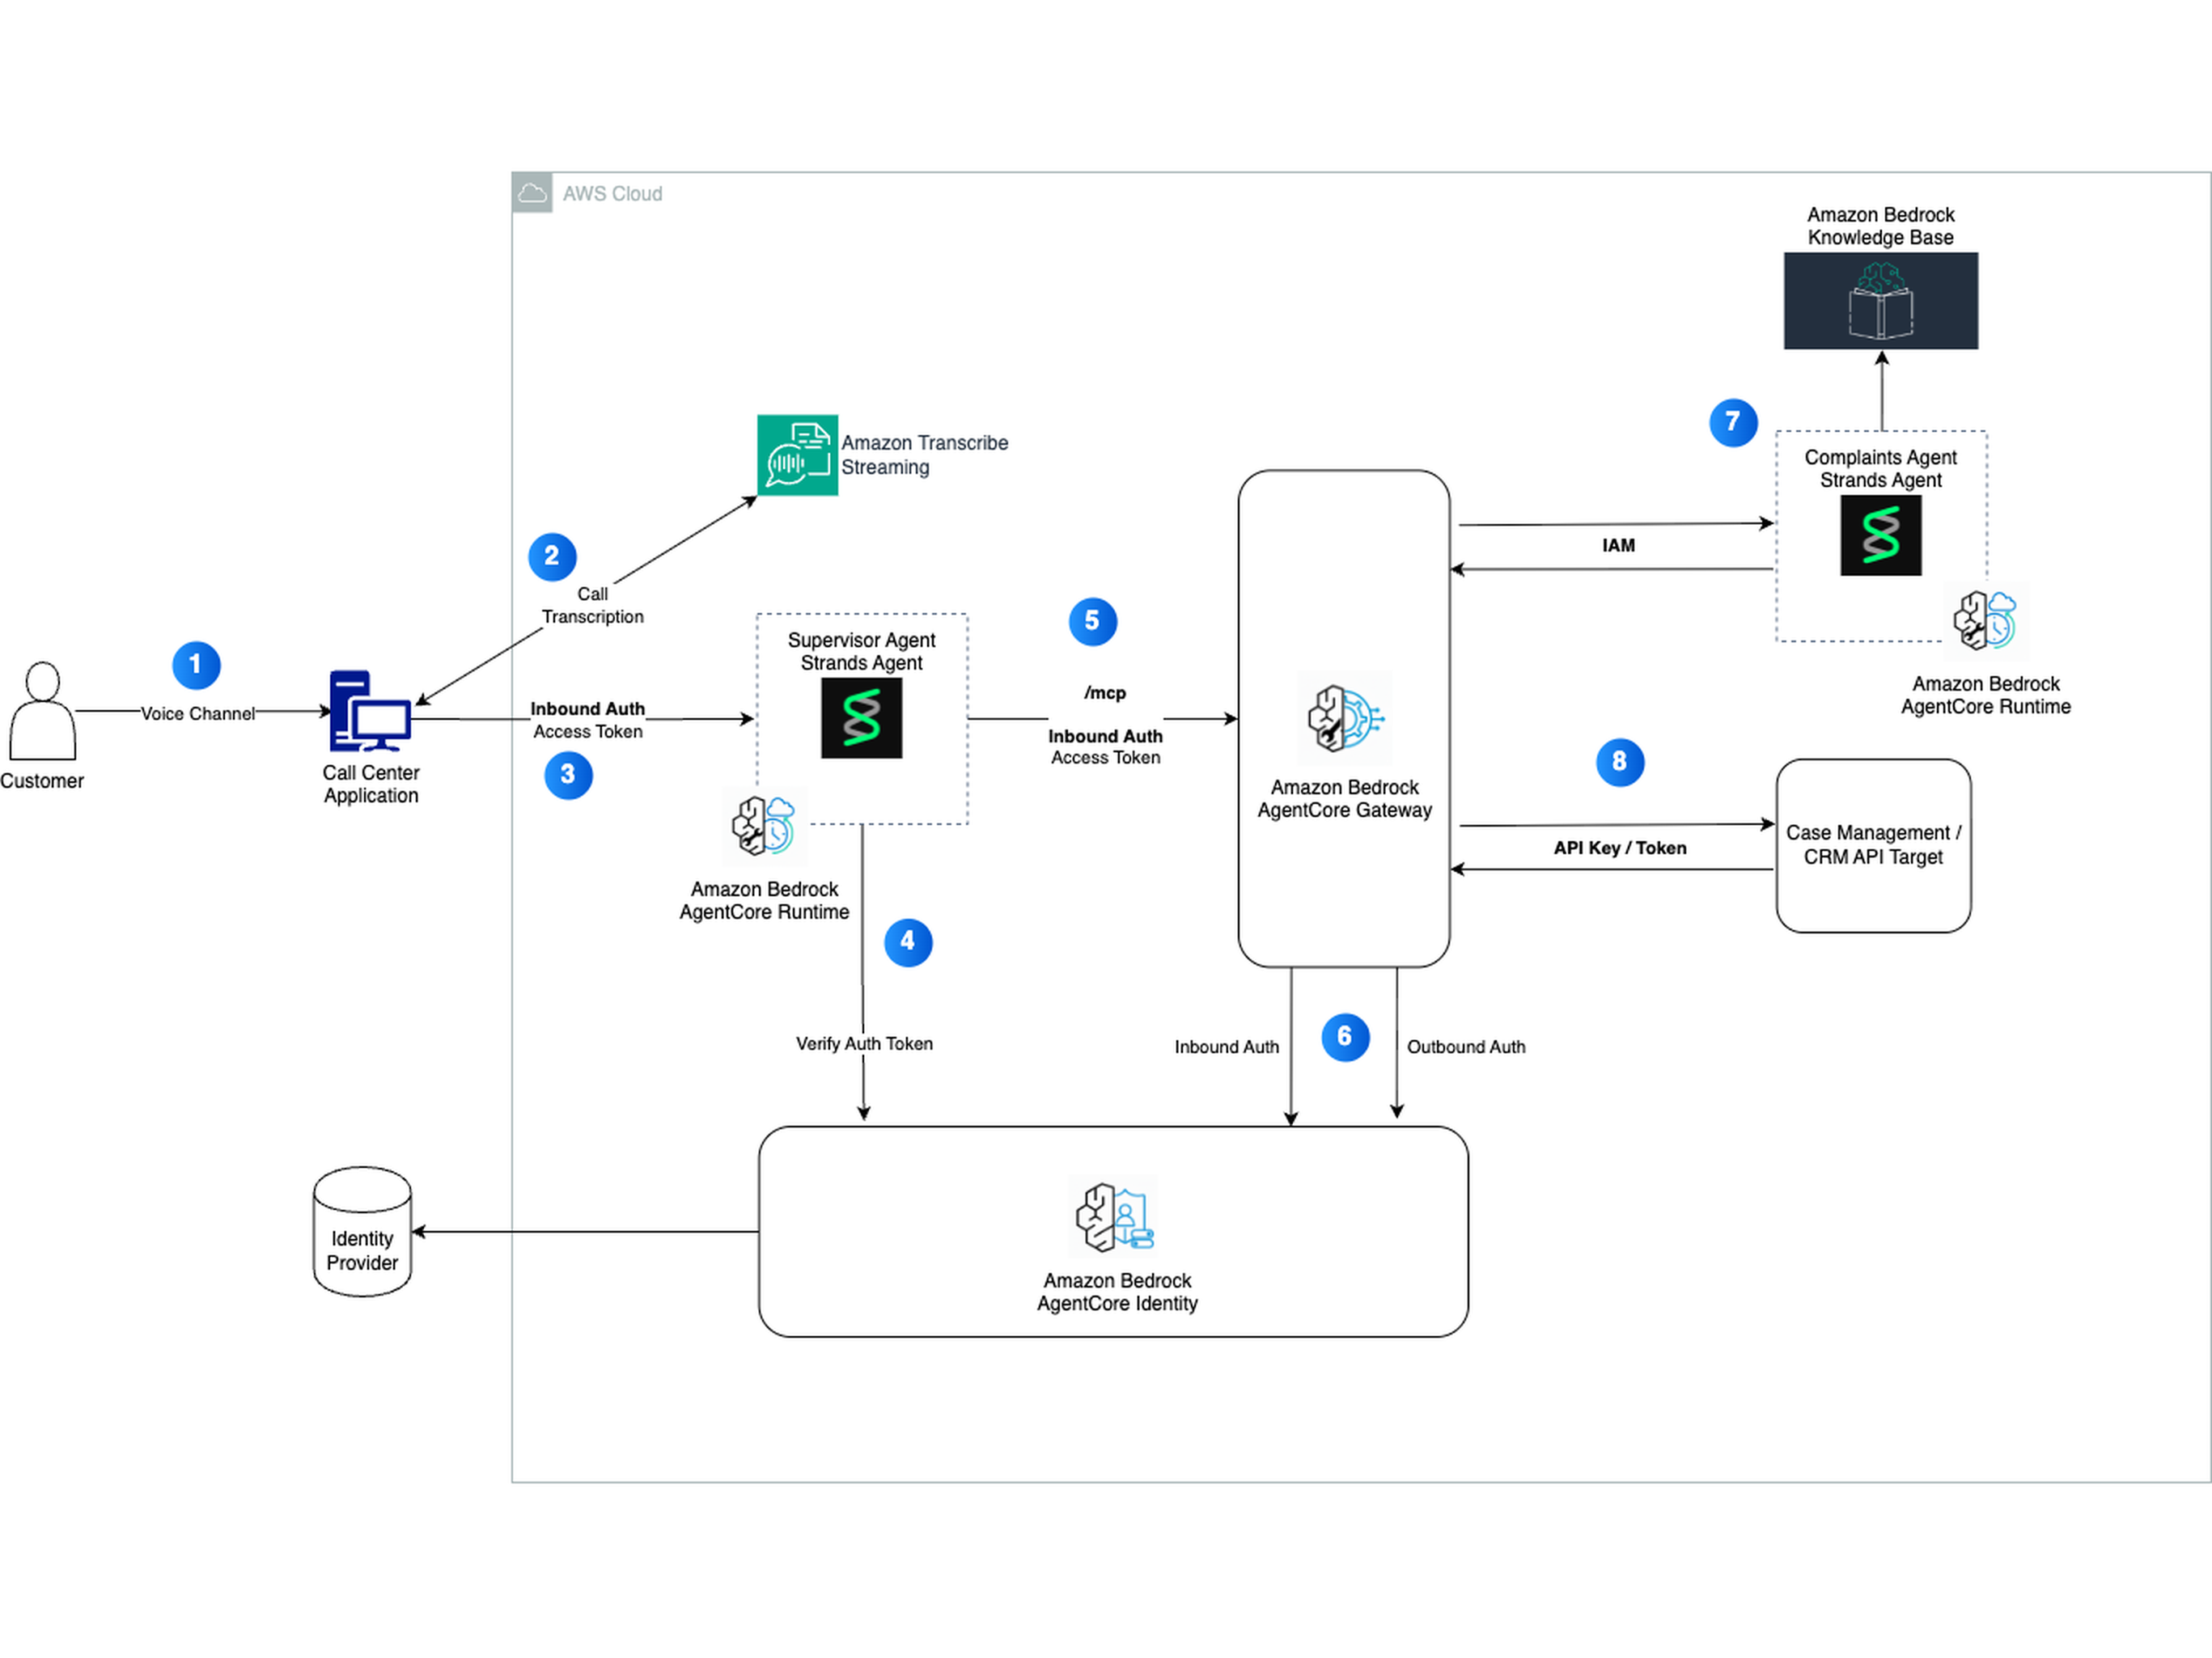
Task: Click the Customer person icon
Action: tap(42, 711)
